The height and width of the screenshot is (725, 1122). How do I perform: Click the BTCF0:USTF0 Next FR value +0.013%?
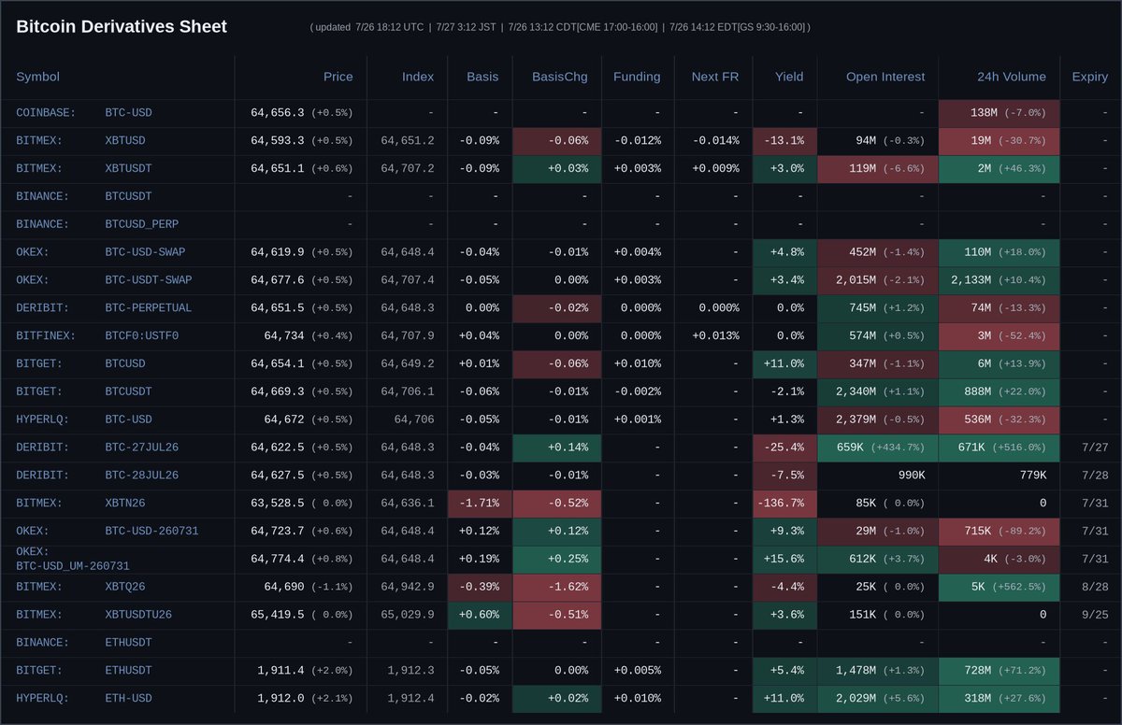pyautogui.click(x=715, y=336)
